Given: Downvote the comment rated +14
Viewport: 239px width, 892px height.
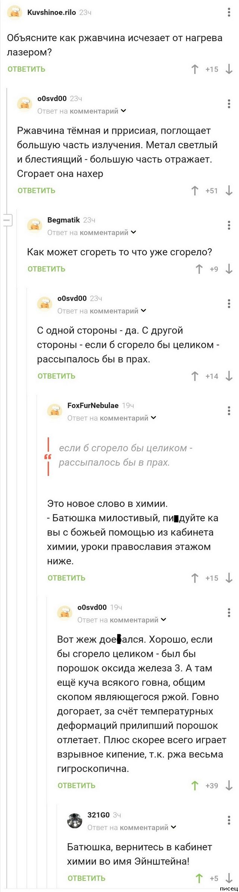Looking at the screenshot, I should coord(229,376).
